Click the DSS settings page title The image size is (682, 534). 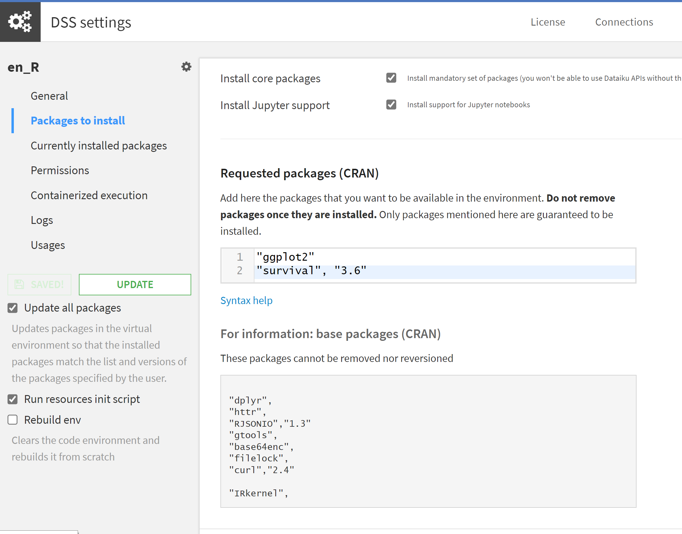[x=91, y=23]
